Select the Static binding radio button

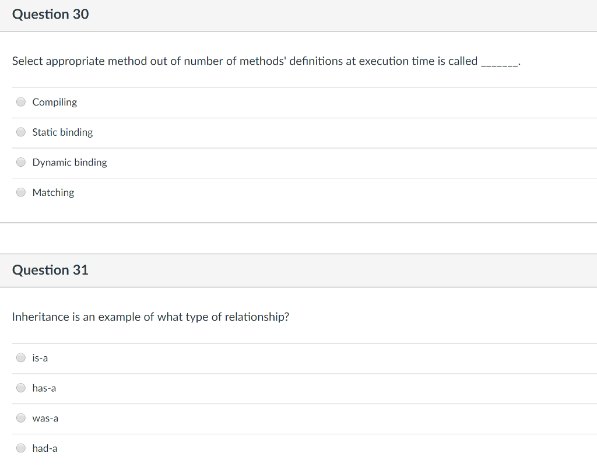click(20, 132)
